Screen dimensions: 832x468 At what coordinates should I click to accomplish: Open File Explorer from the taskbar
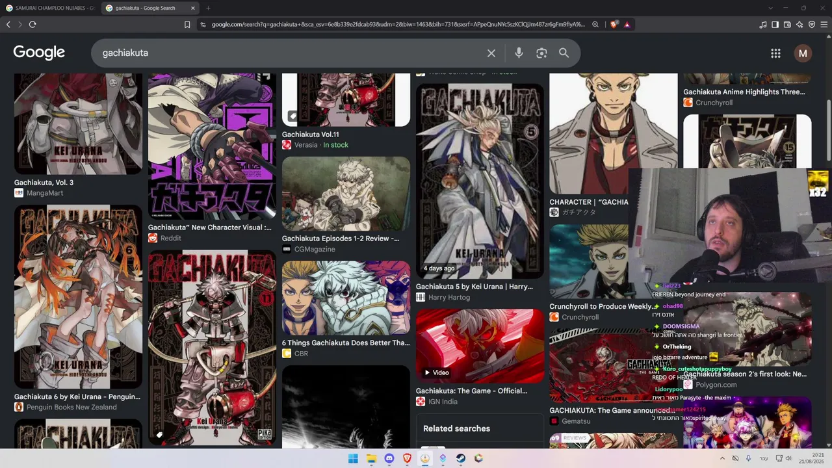click(x=371, y=458)
